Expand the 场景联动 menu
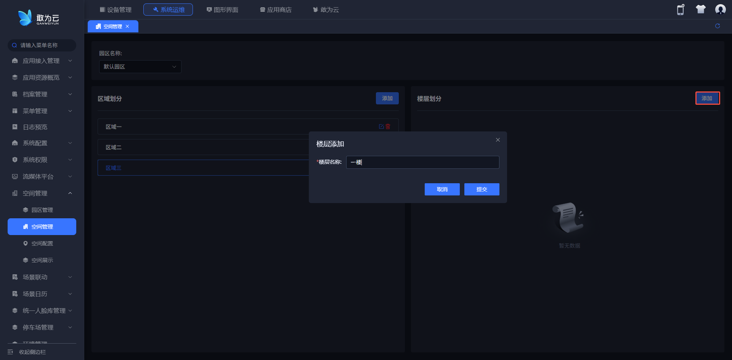 pos(41,277)
